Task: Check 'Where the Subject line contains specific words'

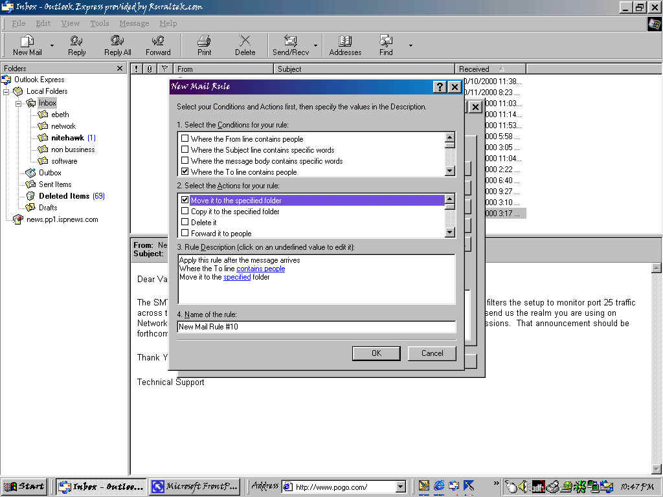Action: [x=185, y=149]
